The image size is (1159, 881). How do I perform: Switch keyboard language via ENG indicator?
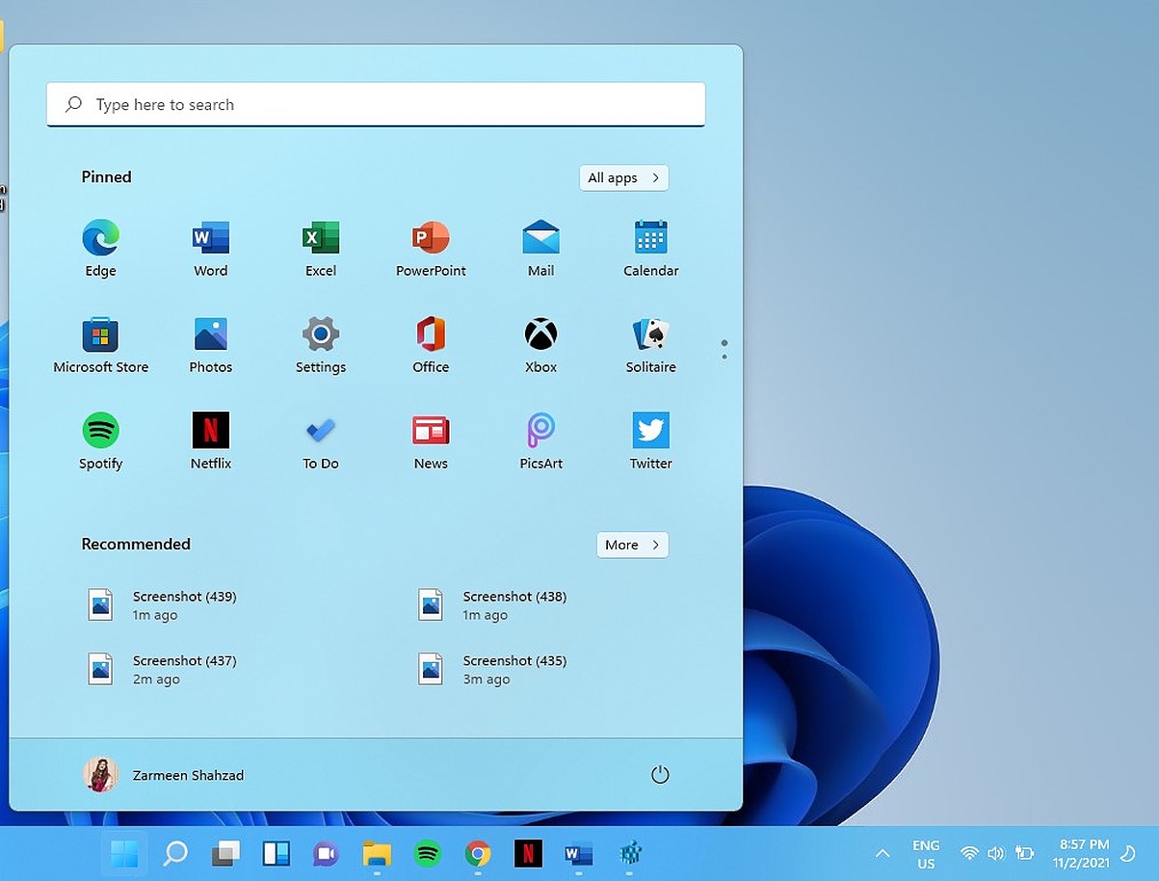(x=925, y=853)
